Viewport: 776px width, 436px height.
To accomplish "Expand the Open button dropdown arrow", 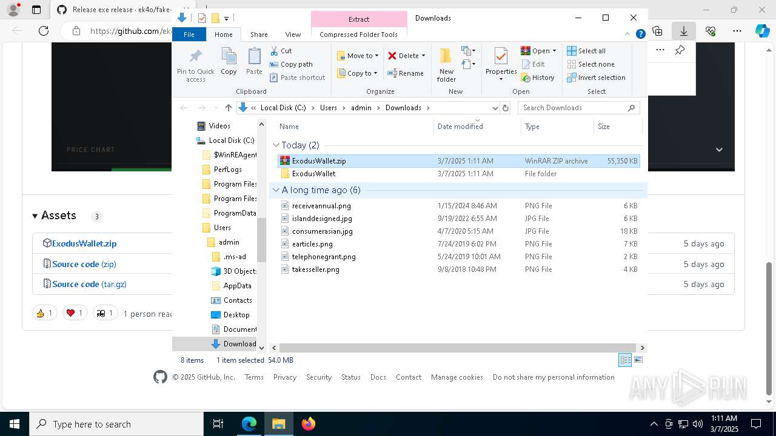I will point(554,51).
